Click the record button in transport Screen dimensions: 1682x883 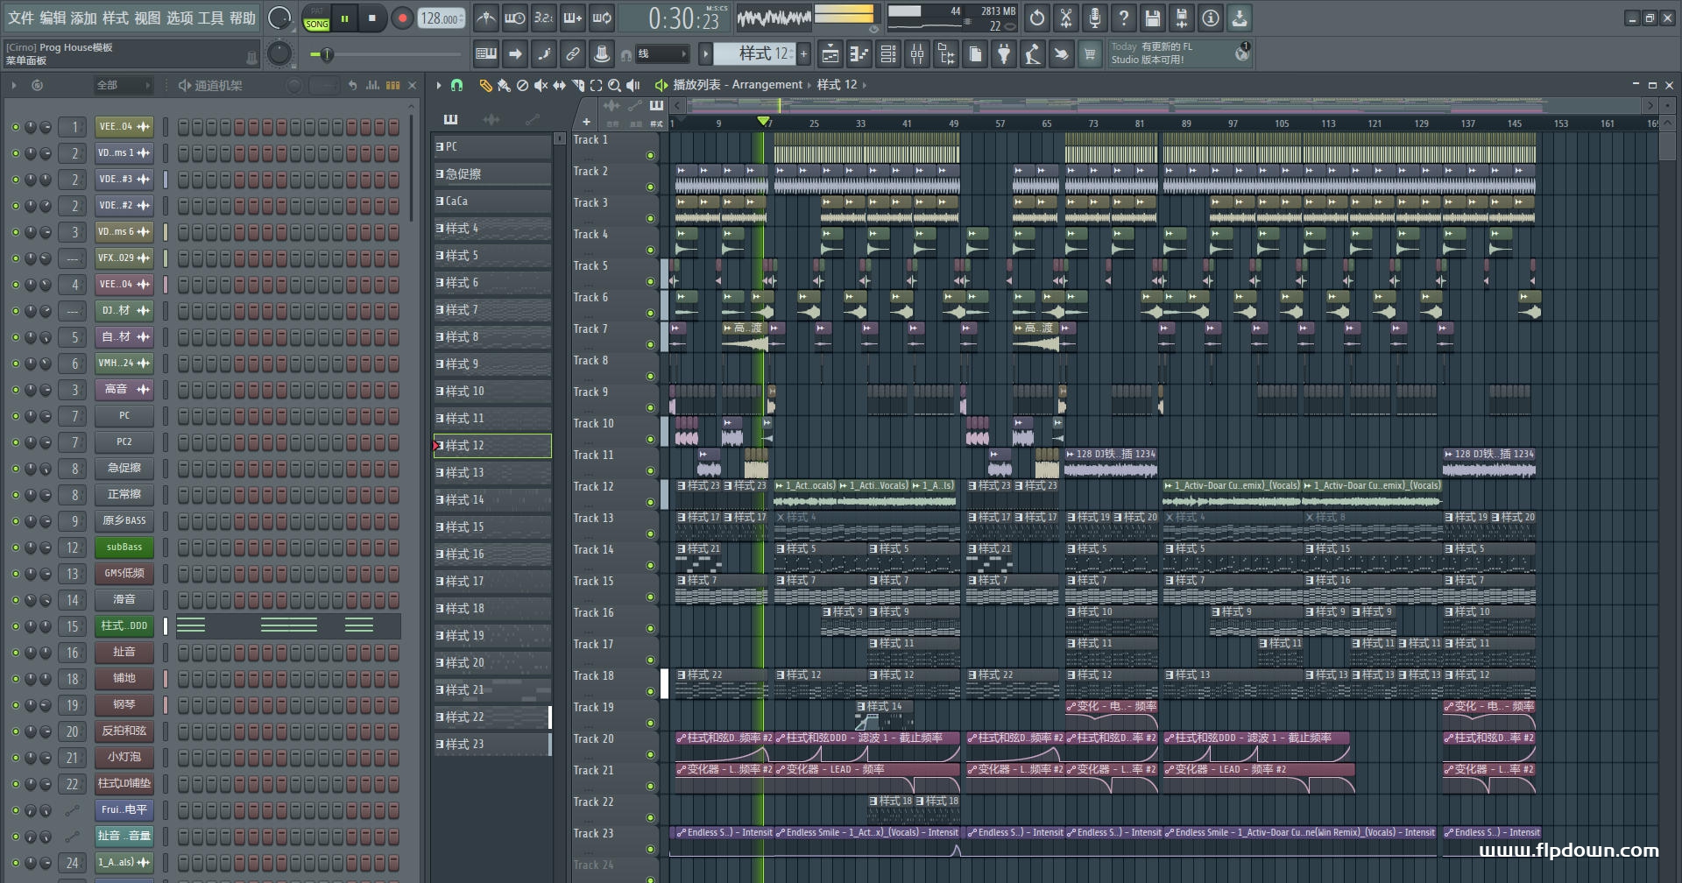(402, 18)
